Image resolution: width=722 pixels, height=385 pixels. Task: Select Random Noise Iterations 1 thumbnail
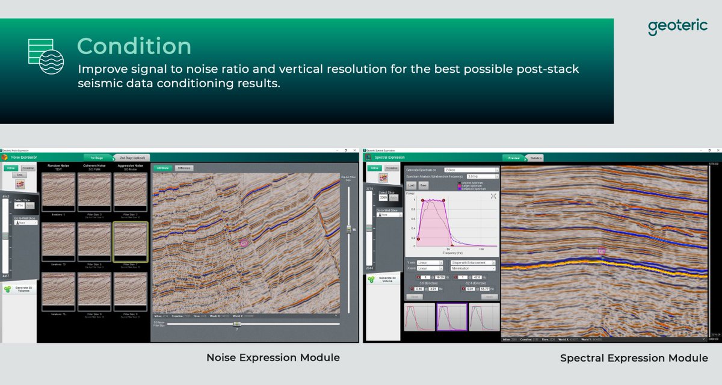point(58,192)
